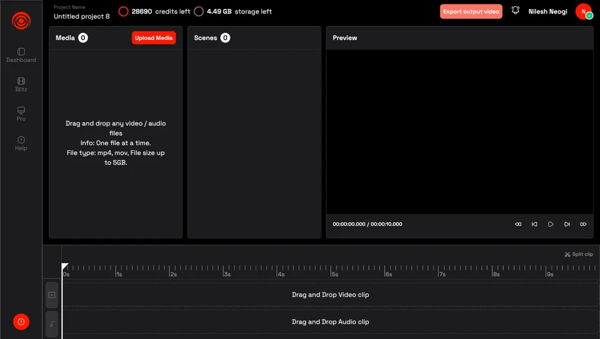Switch to the Blitz section
Viewport: 600px width, 339px height.
21,85
